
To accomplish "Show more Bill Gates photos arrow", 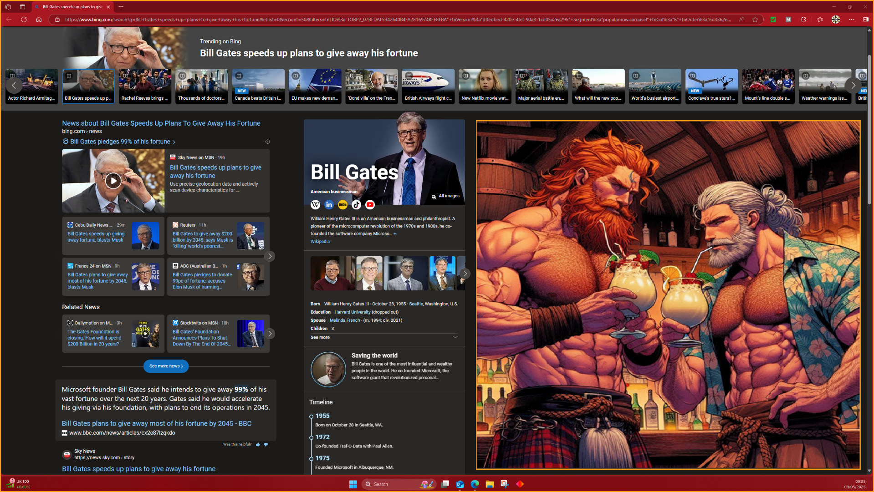I will [x=464, y=274].
